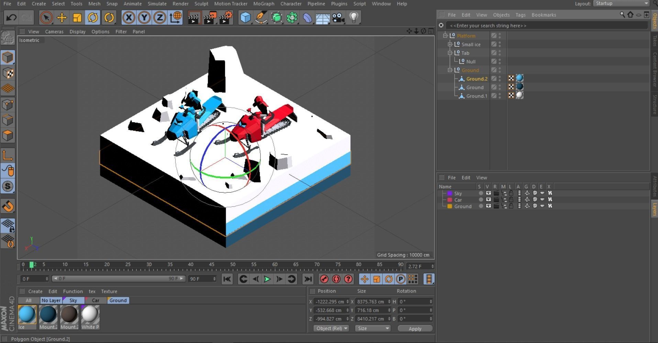Click the Undo arrow icon
This screenshot has height=343, width=658.
(x=11, y=18)
